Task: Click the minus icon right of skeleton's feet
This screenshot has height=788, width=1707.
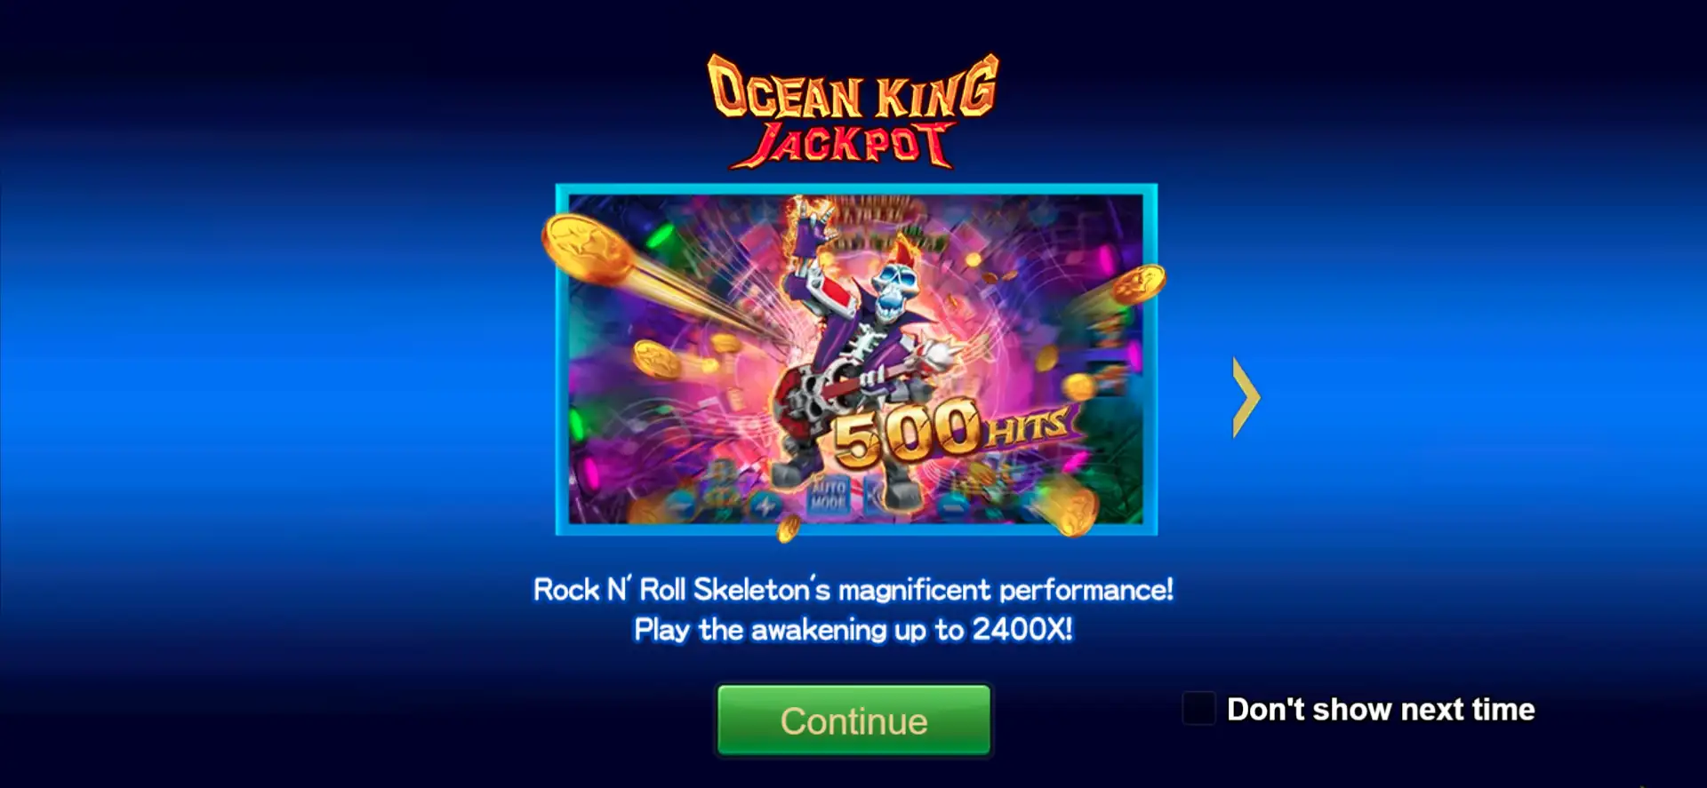Action: [953, 508]
